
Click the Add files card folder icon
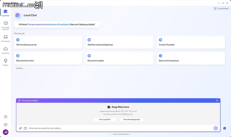tap(89, 40)
